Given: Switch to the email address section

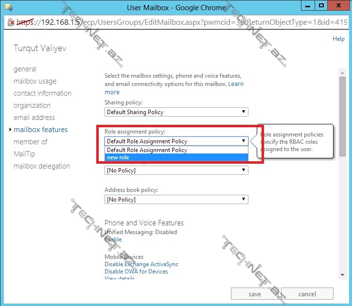Looking at the screenshot, I should coord(34,118).
